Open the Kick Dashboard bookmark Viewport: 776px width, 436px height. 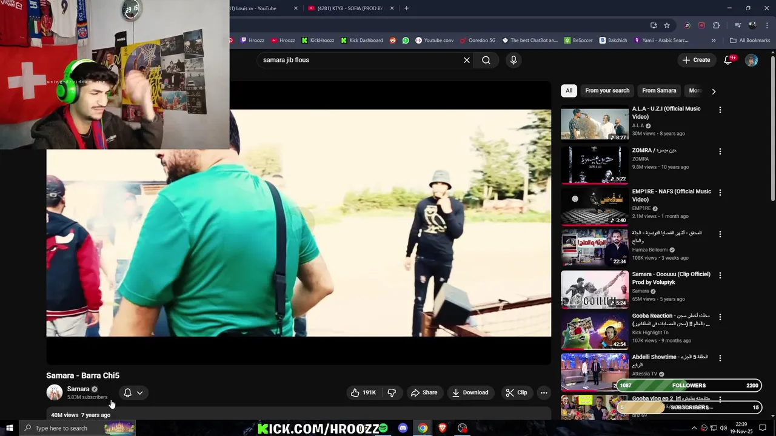point(361,41)
